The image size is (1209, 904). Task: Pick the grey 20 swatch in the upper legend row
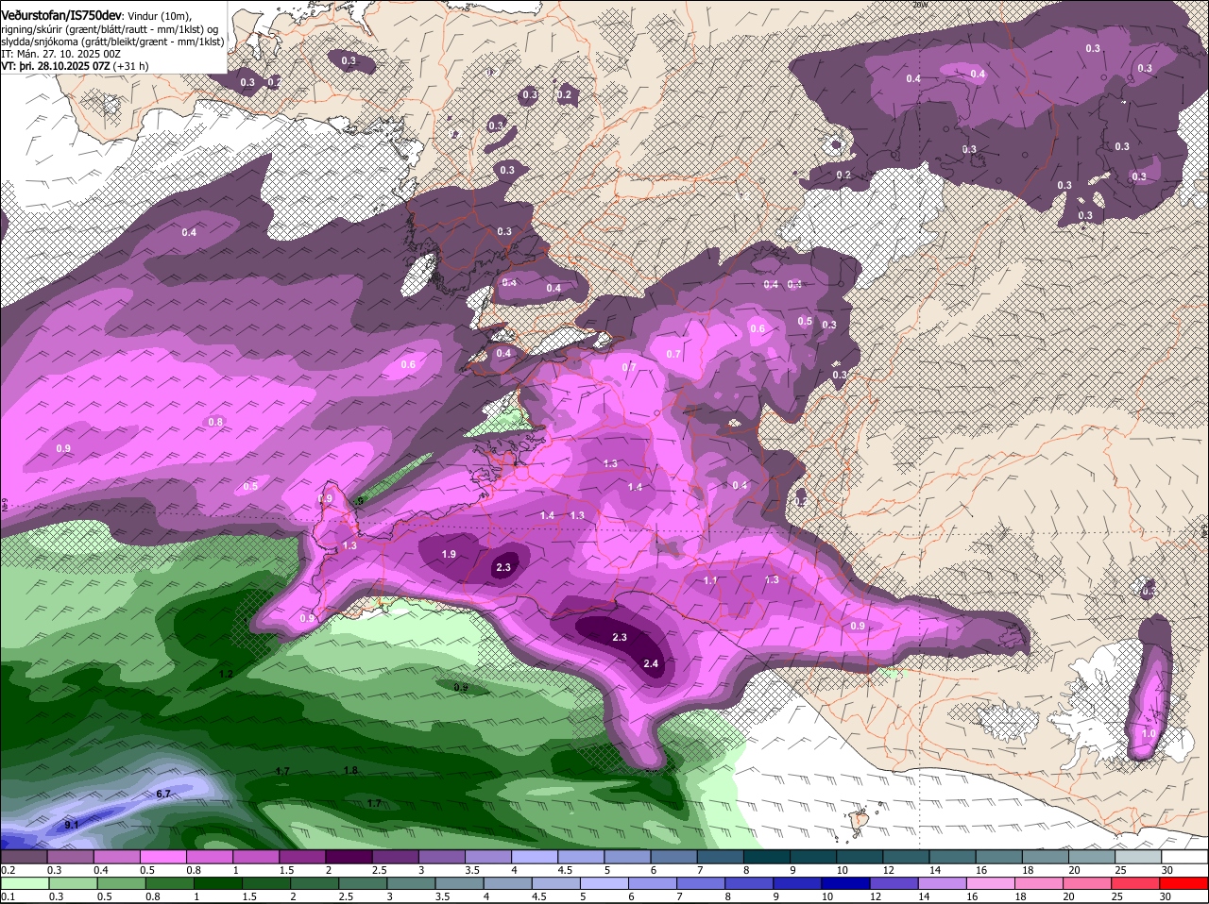(1092, 857)
